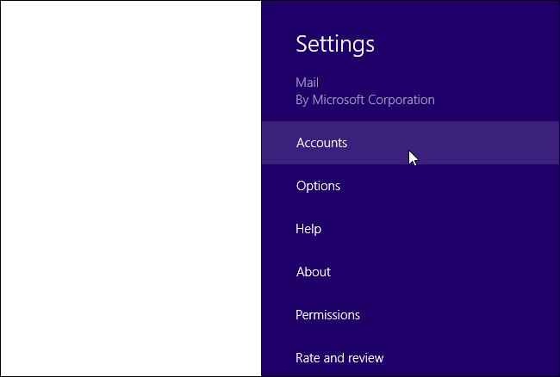Rate and review the Mail app
This screenshot has width=560, height=377.
[x=339, y=358]
